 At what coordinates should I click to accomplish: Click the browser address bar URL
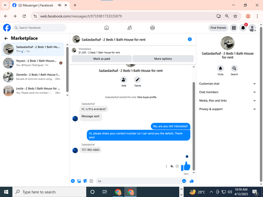[x=81, y=16]
